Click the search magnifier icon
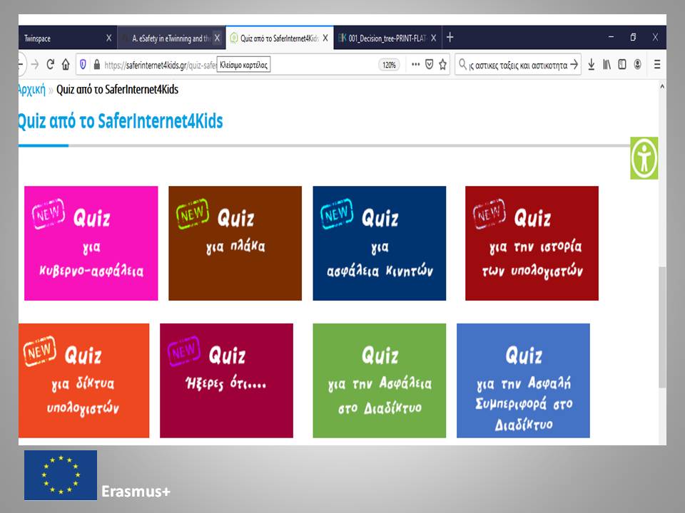Image resolution: width=685 pixels, height=513 pixels. tap(462, 65)
